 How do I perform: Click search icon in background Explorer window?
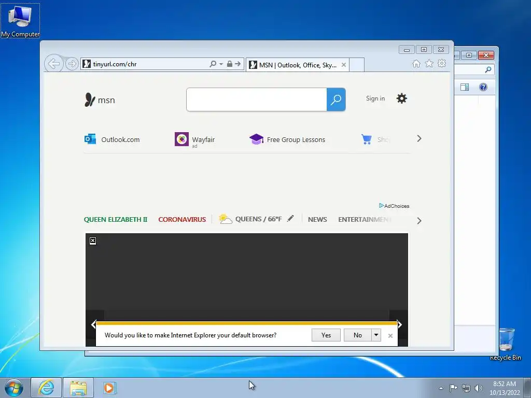(488, 69)
